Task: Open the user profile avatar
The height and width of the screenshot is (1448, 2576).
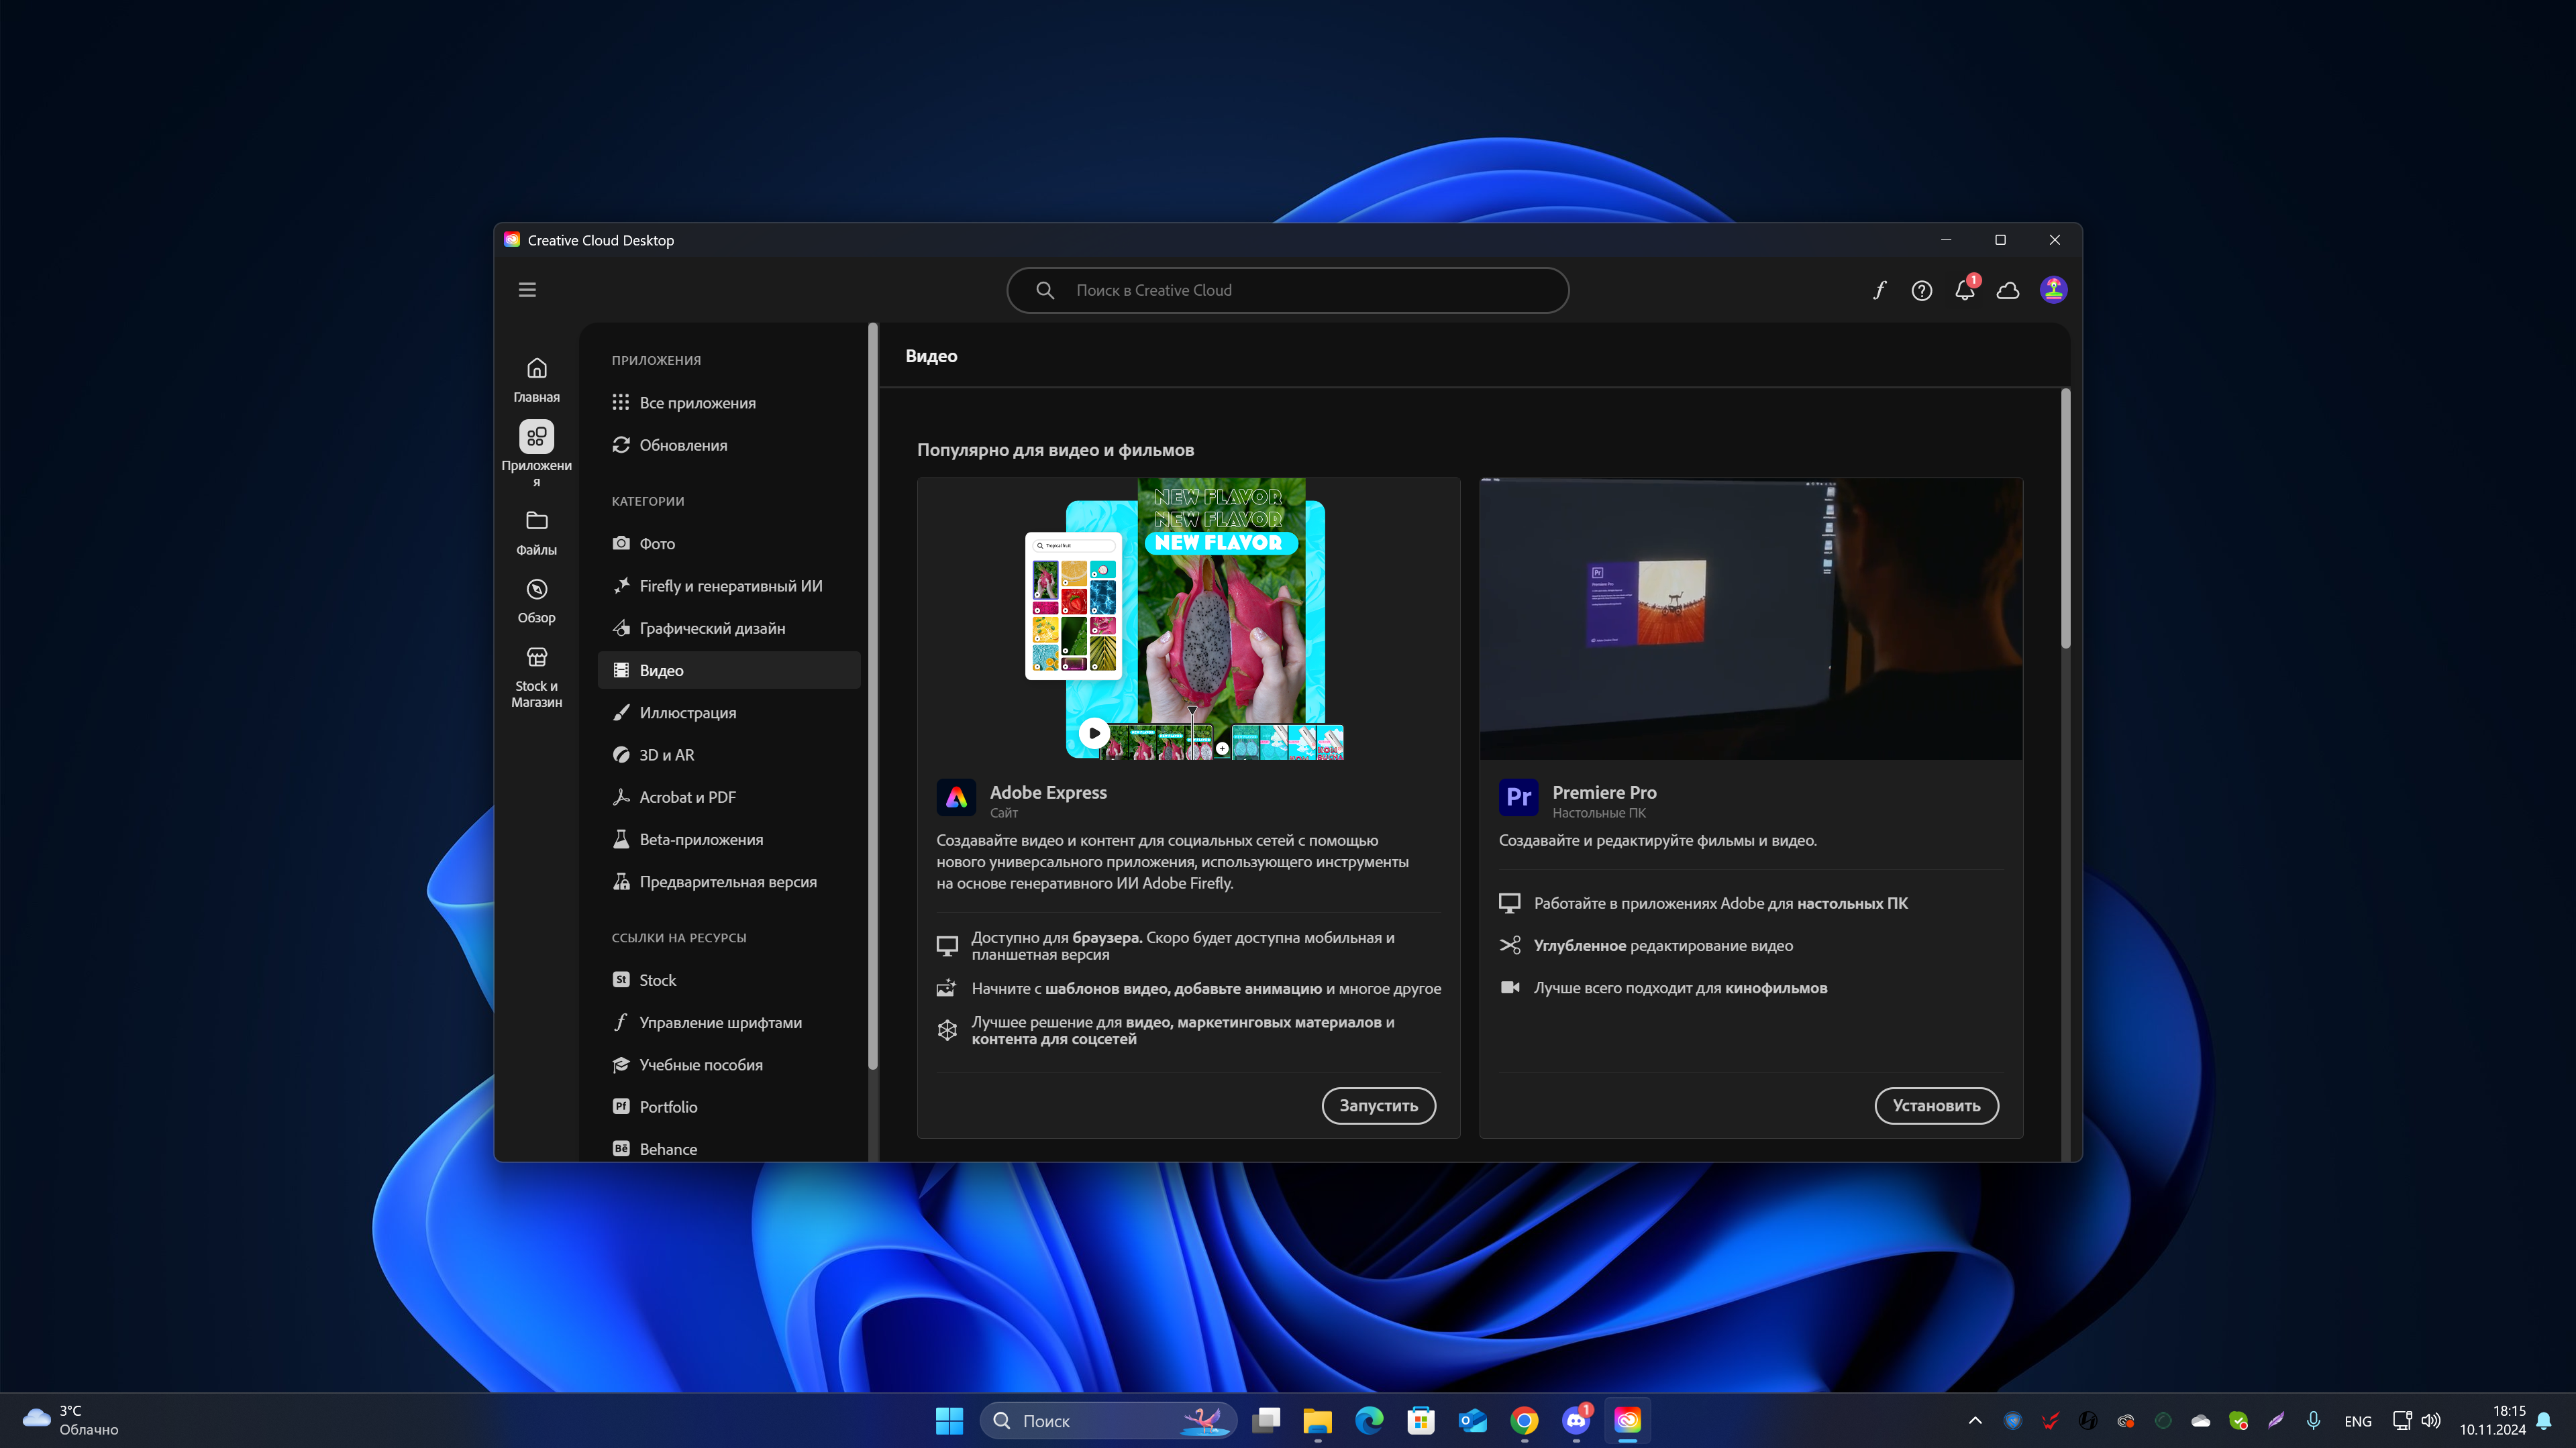Action: (2053, 290)
